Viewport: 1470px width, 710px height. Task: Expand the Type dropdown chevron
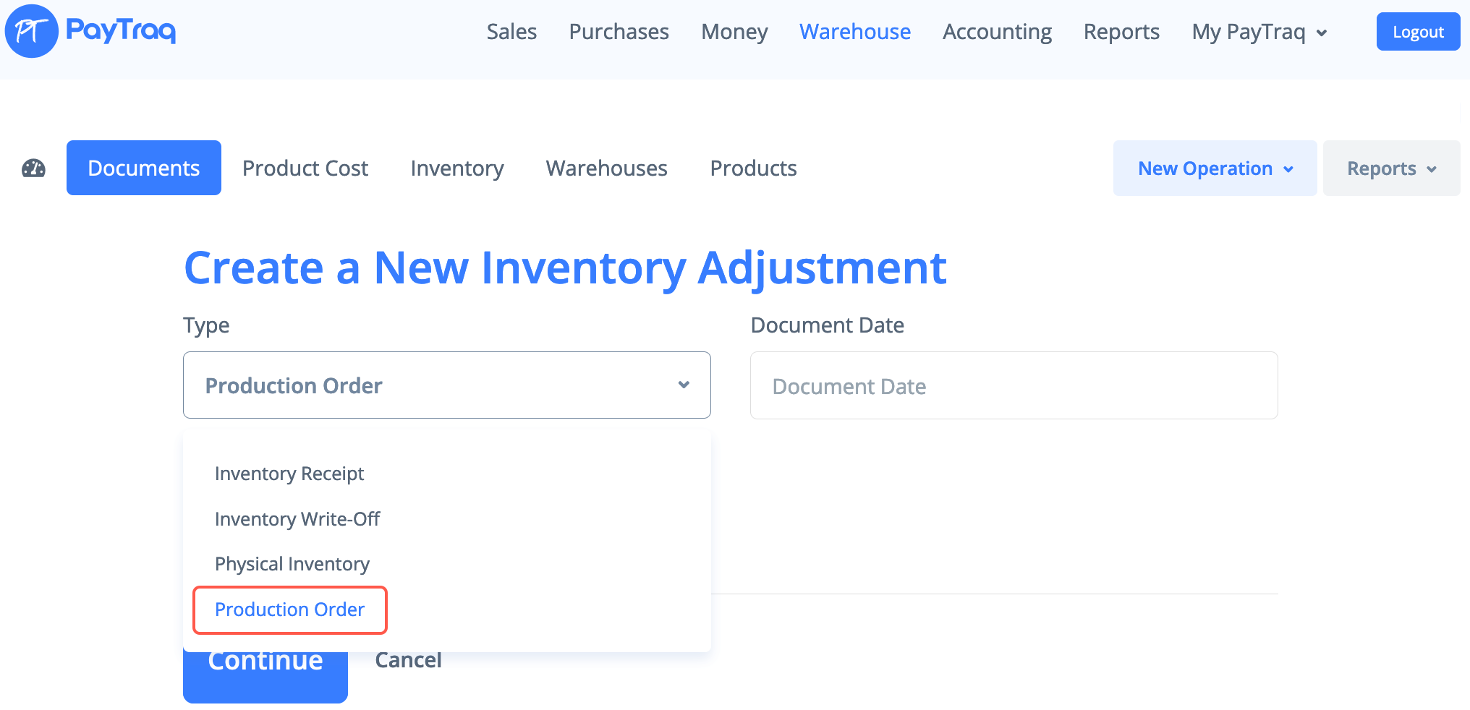(683, 385)
